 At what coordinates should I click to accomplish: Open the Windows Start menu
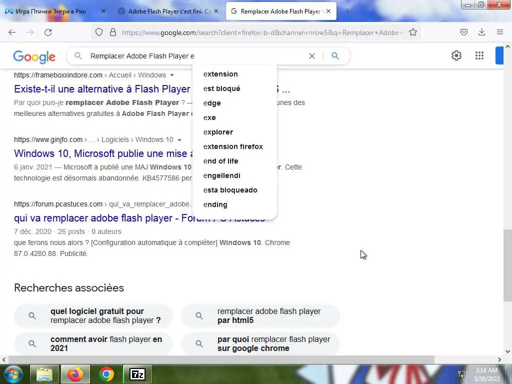(12, 374)
